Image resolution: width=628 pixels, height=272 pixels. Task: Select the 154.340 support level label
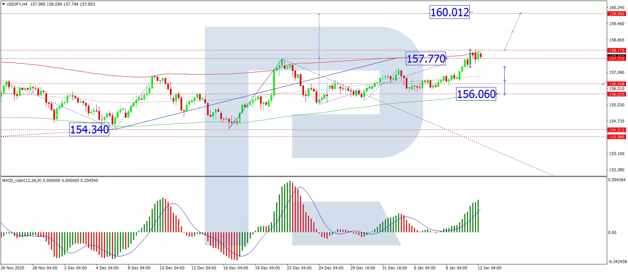[89, 130]
